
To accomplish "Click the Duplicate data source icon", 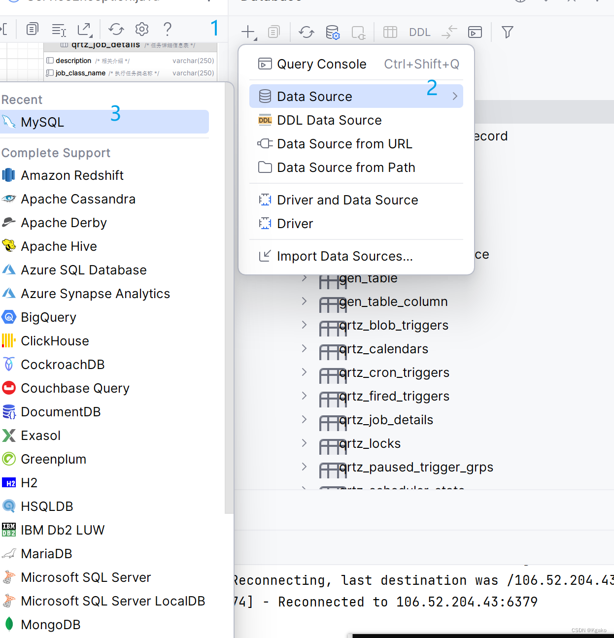I will [273, 32].
